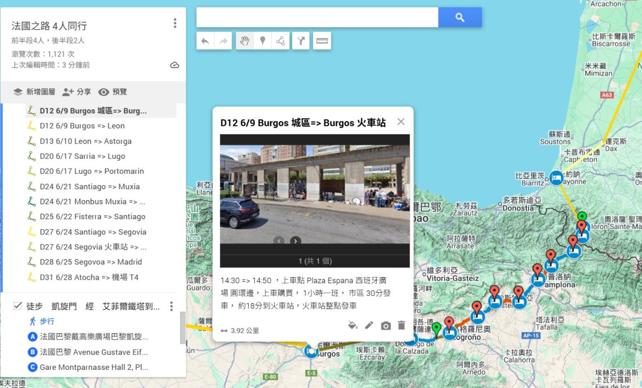Click the pencil to edit Burgos route details
This screenshot has height=388, width=642.
click(x=369, y=325)
